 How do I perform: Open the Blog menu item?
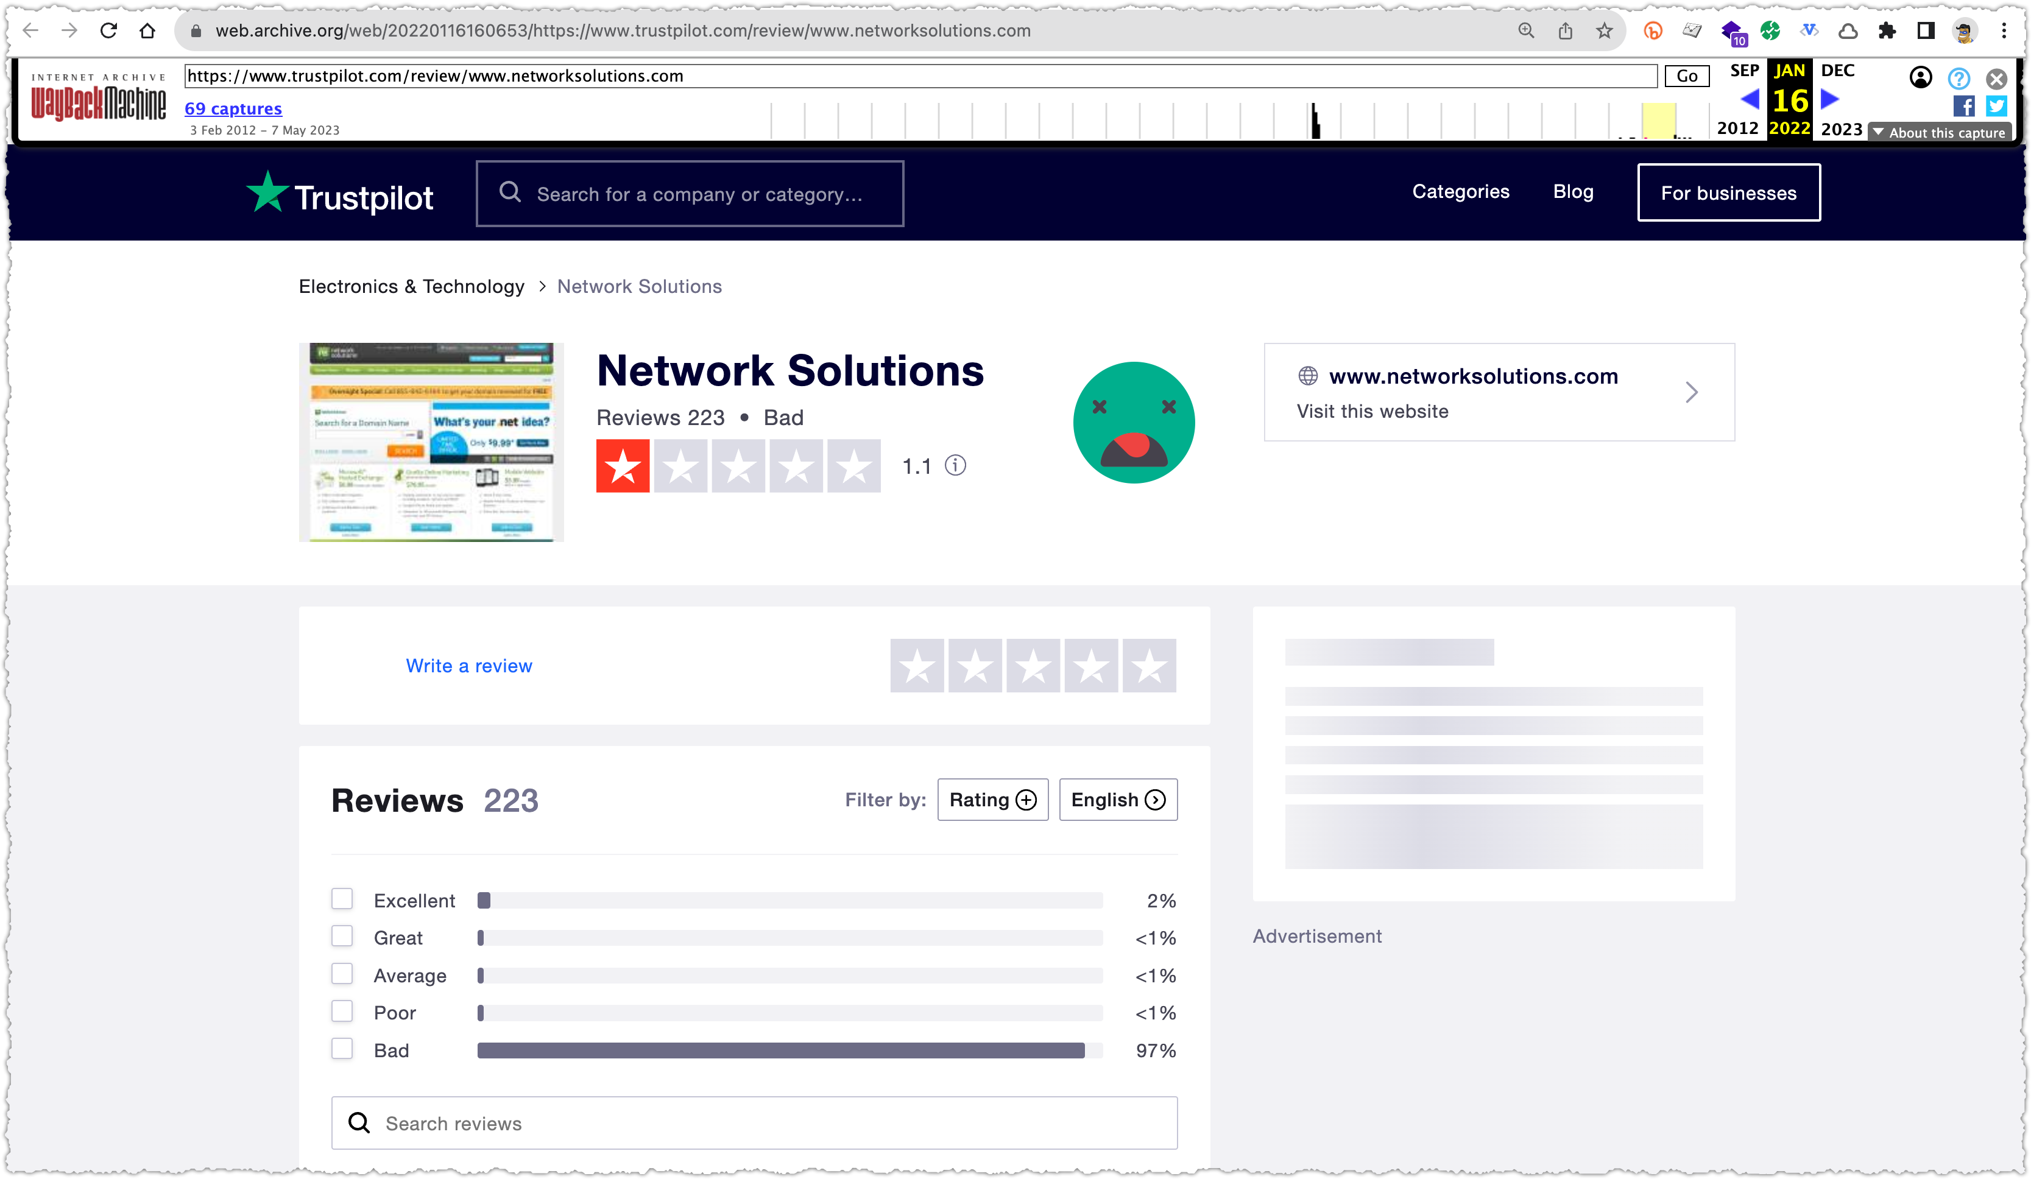(x=1574, y=192)
